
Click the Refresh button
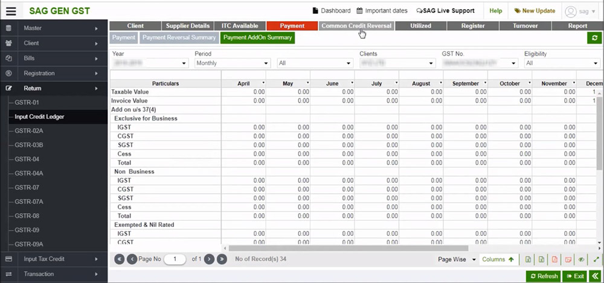pos(543,276)
